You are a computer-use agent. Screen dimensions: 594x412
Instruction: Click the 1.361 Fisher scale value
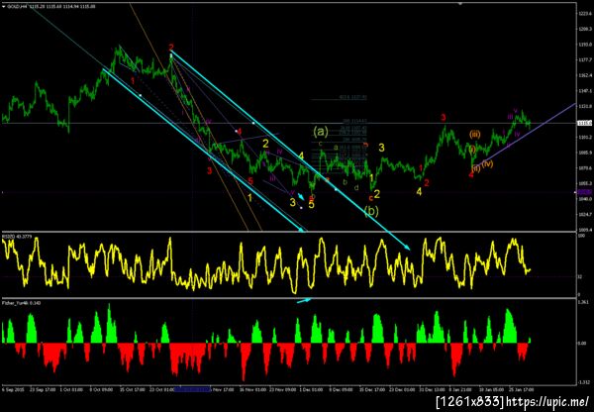click(583, 303)
